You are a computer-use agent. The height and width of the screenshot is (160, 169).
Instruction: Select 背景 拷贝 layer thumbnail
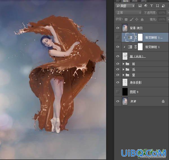pos(125,28)
